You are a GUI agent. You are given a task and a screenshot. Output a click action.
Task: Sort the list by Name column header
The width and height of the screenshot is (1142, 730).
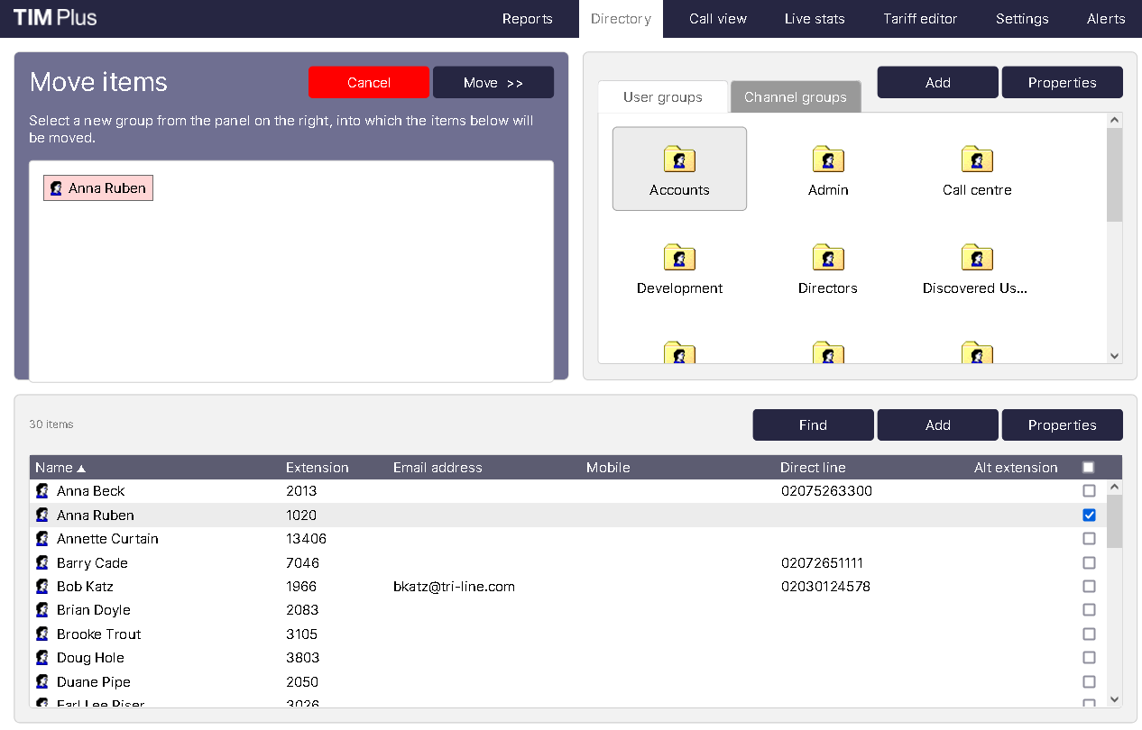54,468
